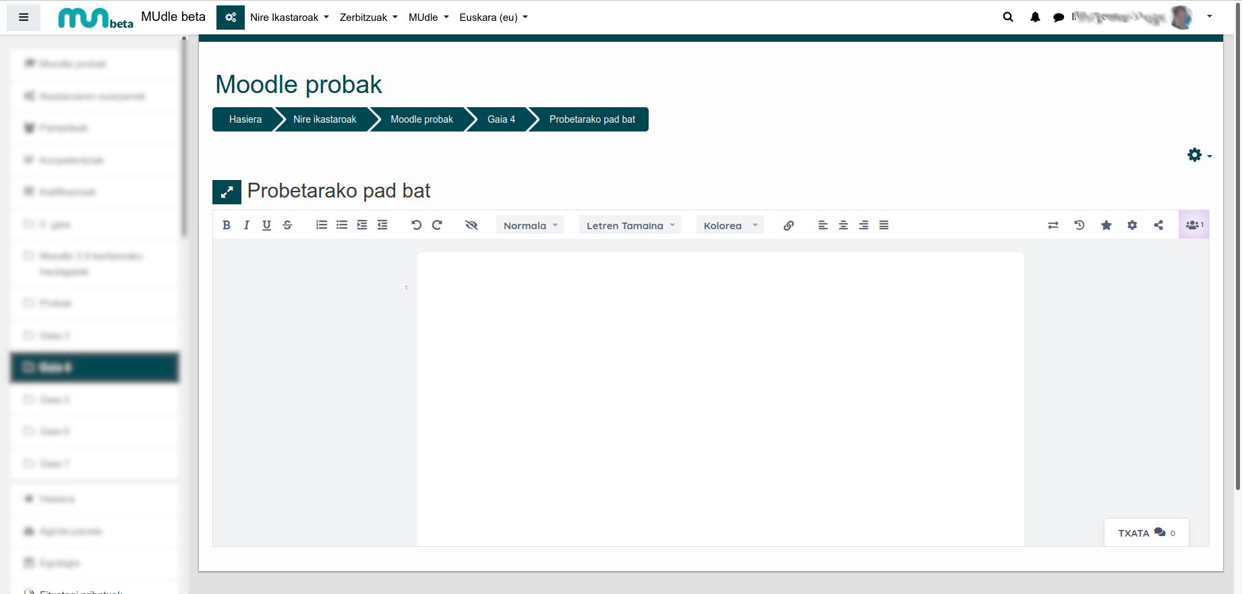Image resolution: width=1242 pixels, height=594 pixels.
Task: Open the Nire Ikastaroak menu
Action: [x=289, y=18]
